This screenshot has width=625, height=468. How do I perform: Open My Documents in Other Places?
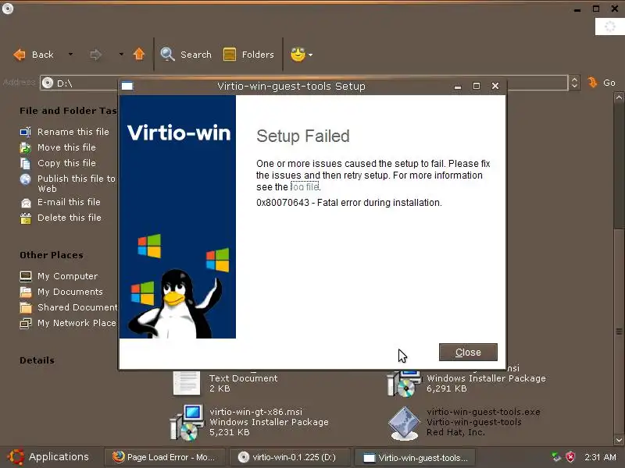click(70, 292)
